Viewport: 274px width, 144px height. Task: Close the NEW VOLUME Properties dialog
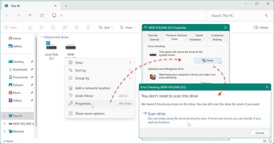coord(226,28)
